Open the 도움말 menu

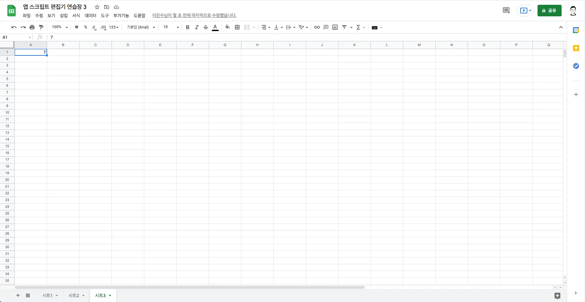coord(139,15)
